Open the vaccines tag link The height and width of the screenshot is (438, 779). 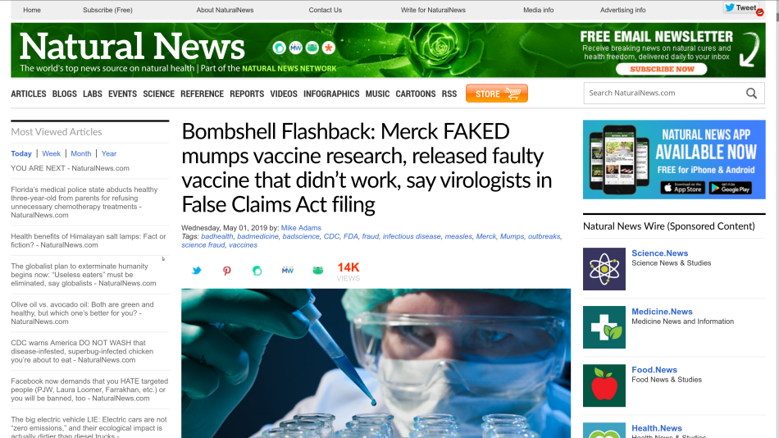[243, 244]
